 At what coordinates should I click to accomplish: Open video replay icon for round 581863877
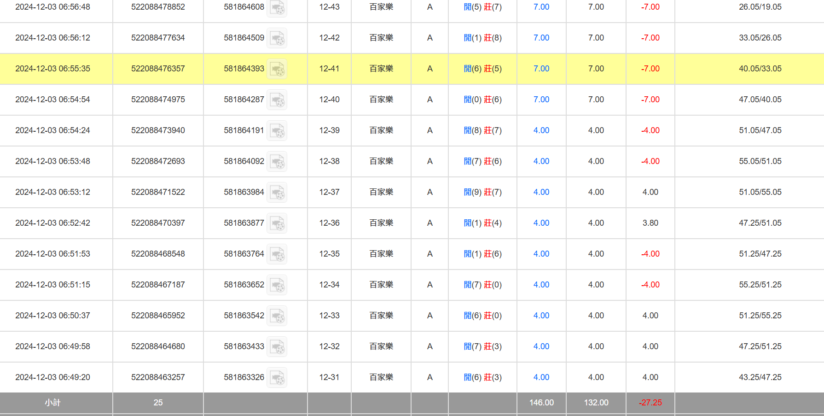click(x=277, y=223)
